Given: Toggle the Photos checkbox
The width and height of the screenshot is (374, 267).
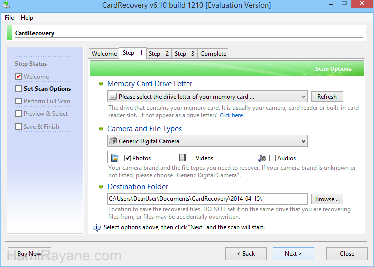Looking at the screenshot, I should 127,158.
